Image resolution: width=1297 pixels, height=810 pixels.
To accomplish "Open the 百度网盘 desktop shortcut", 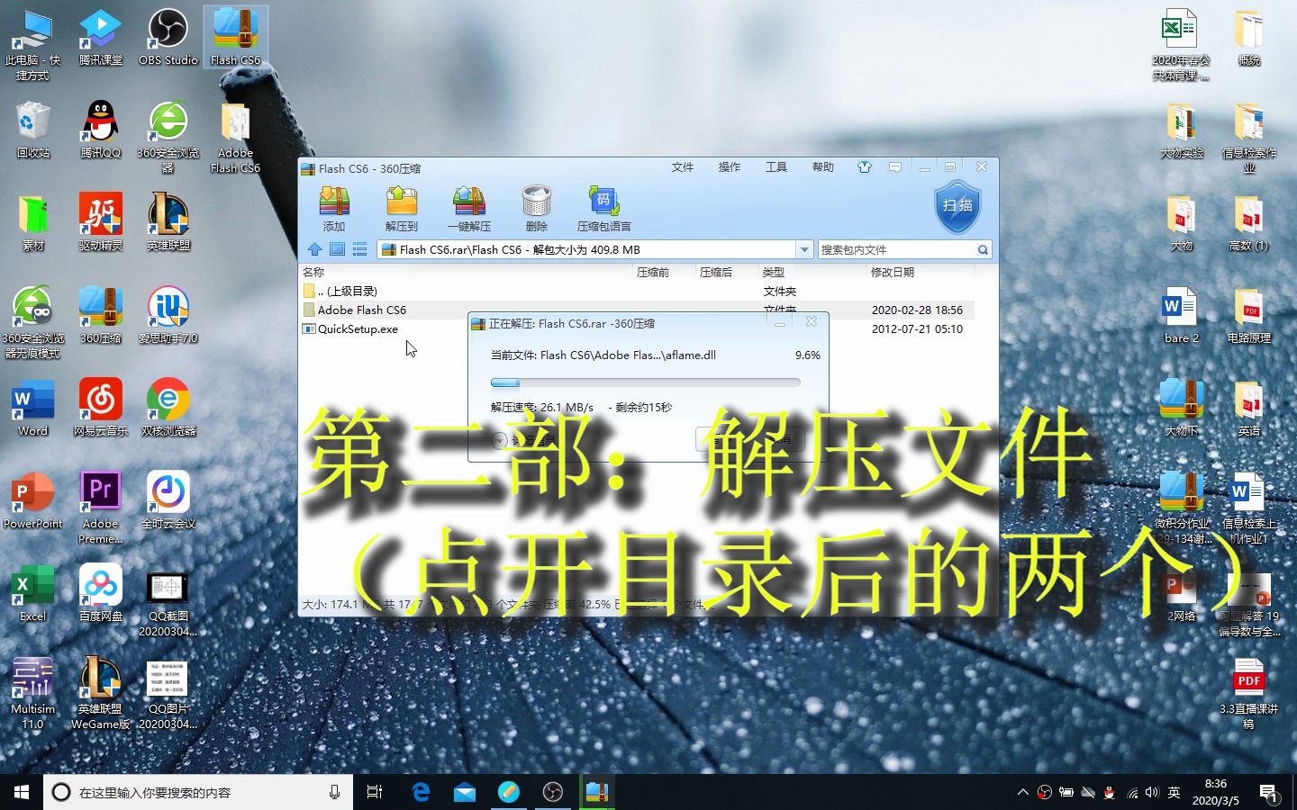I will click(100, 594).
